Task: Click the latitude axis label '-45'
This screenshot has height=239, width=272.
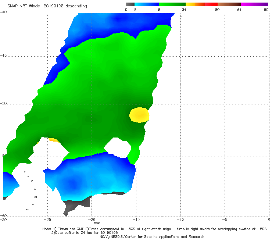Action: (x=3, y=56)
